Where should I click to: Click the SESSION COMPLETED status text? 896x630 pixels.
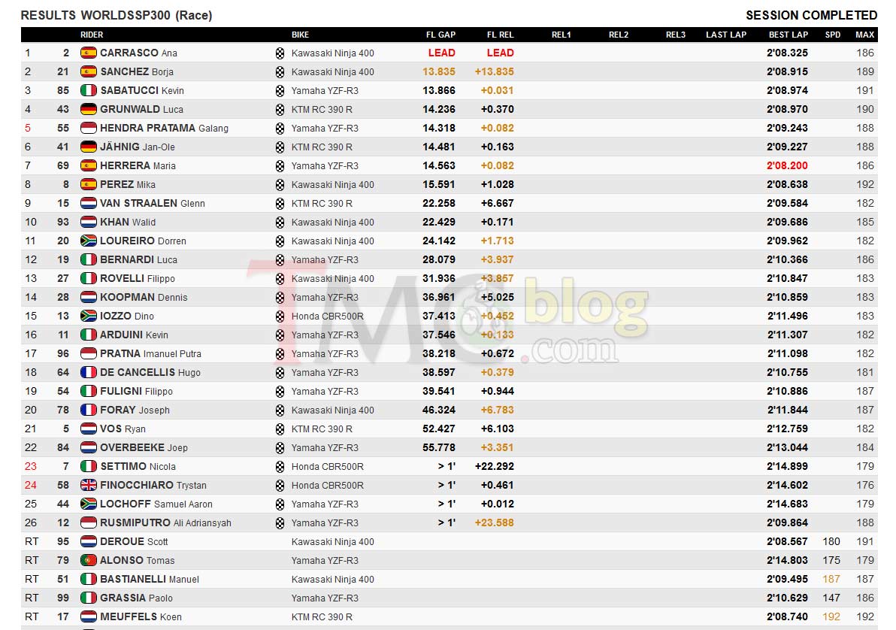click(811, 16)
